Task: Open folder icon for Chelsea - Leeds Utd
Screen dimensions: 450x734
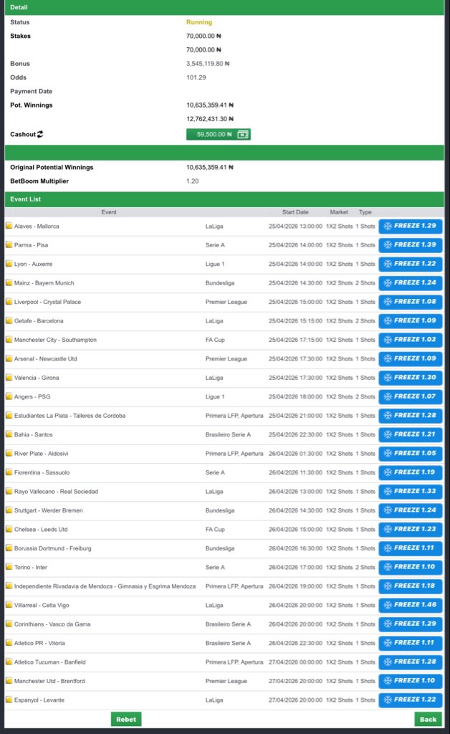Action: (x=9, y=529)
